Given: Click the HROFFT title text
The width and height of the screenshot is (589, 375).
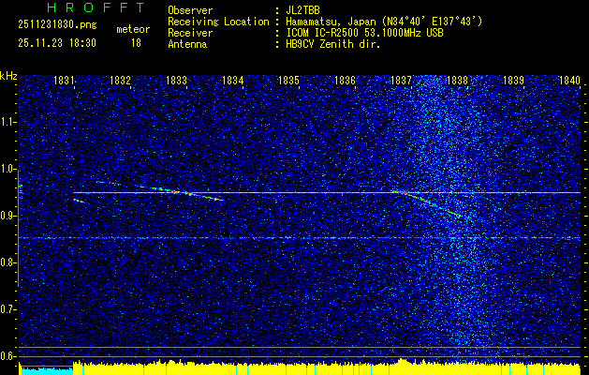Looking at the screenshot, I should 82,8.
